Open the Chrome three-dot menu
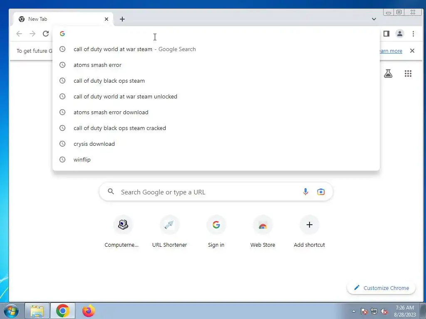 (413, 34)
